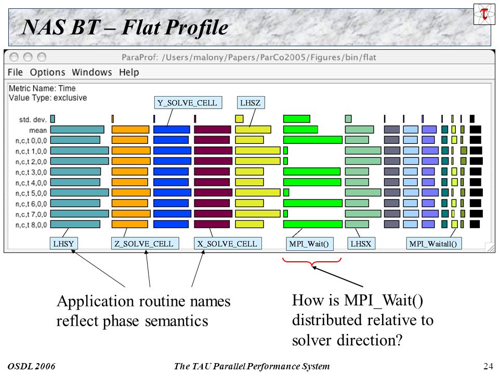Click the black bar in n,c,t 0,0,0 row
The width and height of the screenshot is (499, 374).
(x=476, y=140)
